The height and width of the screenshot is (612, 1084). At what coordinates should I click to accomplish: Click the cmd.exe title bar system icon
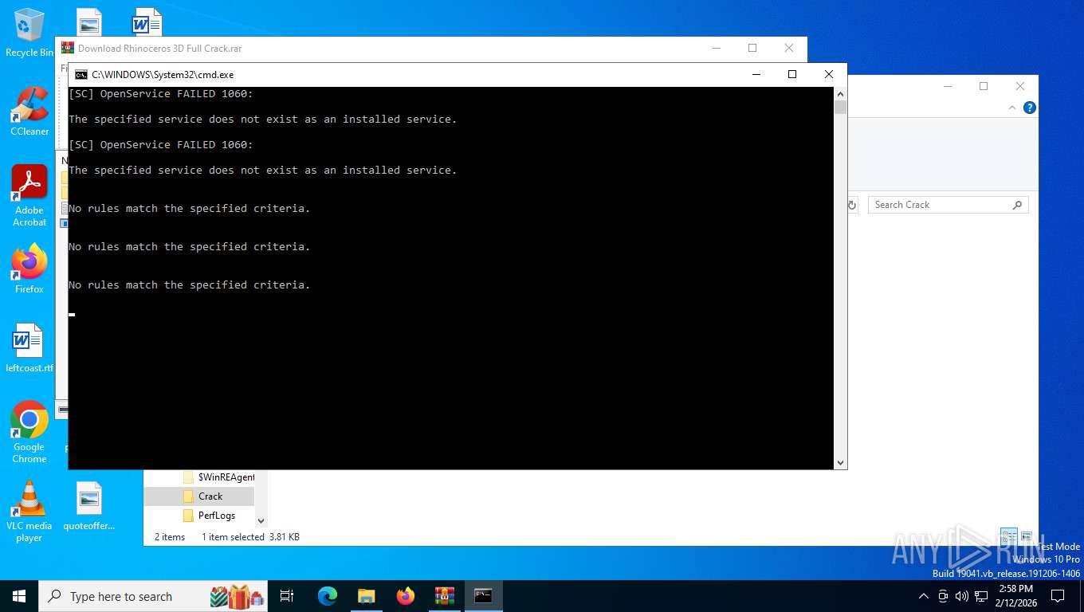coord(81,75)
